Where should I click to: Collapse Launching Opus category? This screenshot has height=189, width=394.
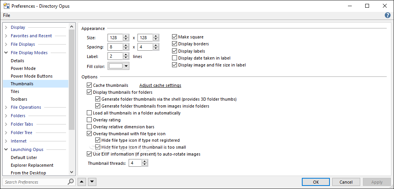click(x=6, y=149)
